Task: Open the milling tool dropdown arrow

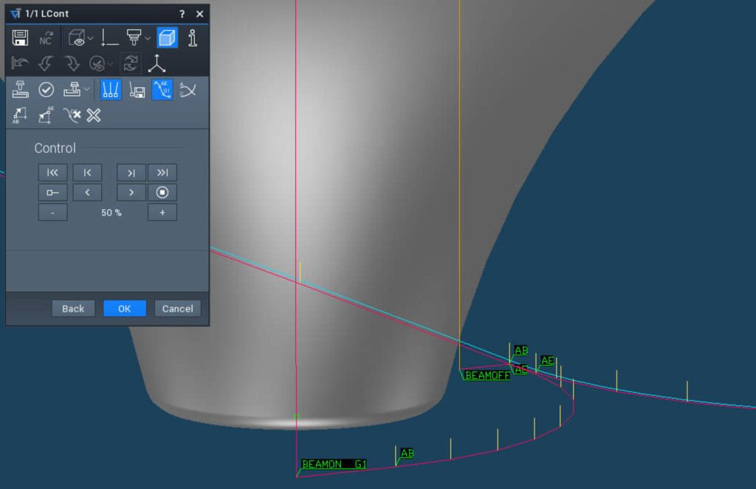Action: tap(148, 38)
